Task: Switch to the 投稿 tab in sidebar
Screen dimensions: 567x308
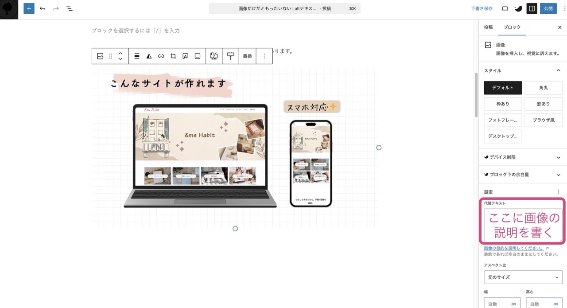Action: coord(488,27)
